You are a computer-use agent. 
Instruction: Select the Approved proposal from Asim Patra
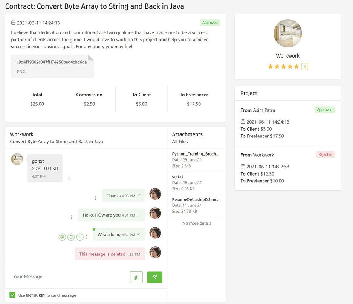287,123
